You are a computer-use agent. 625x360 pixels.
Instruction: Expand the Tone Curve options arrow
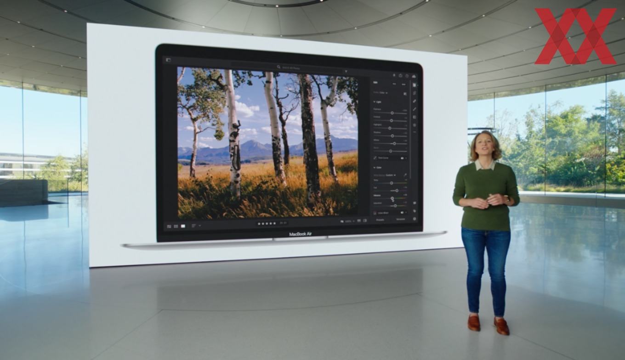406,158
